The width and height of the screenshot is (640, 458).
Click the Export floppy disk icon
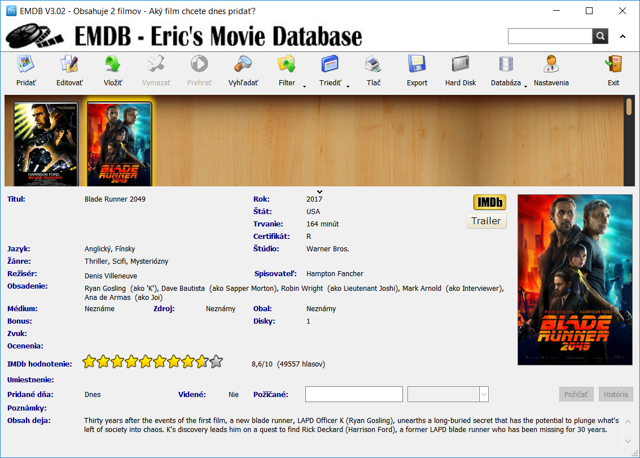click(x=417, y=64)
